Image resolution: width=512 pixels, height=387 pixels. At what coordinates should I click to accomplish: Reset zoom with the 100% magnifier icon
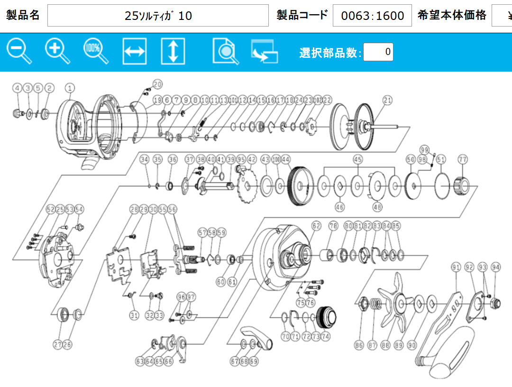click(95, 51)
